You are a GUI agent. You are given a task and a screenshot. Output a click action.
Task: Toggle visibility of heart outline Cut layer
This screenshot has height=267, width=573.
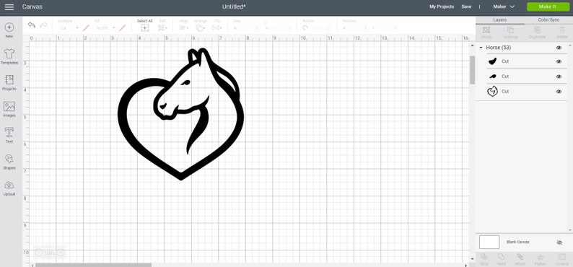559,92
